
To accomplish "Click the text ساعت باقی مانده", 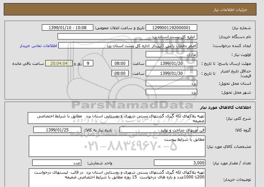I will [x=28, y=63].
